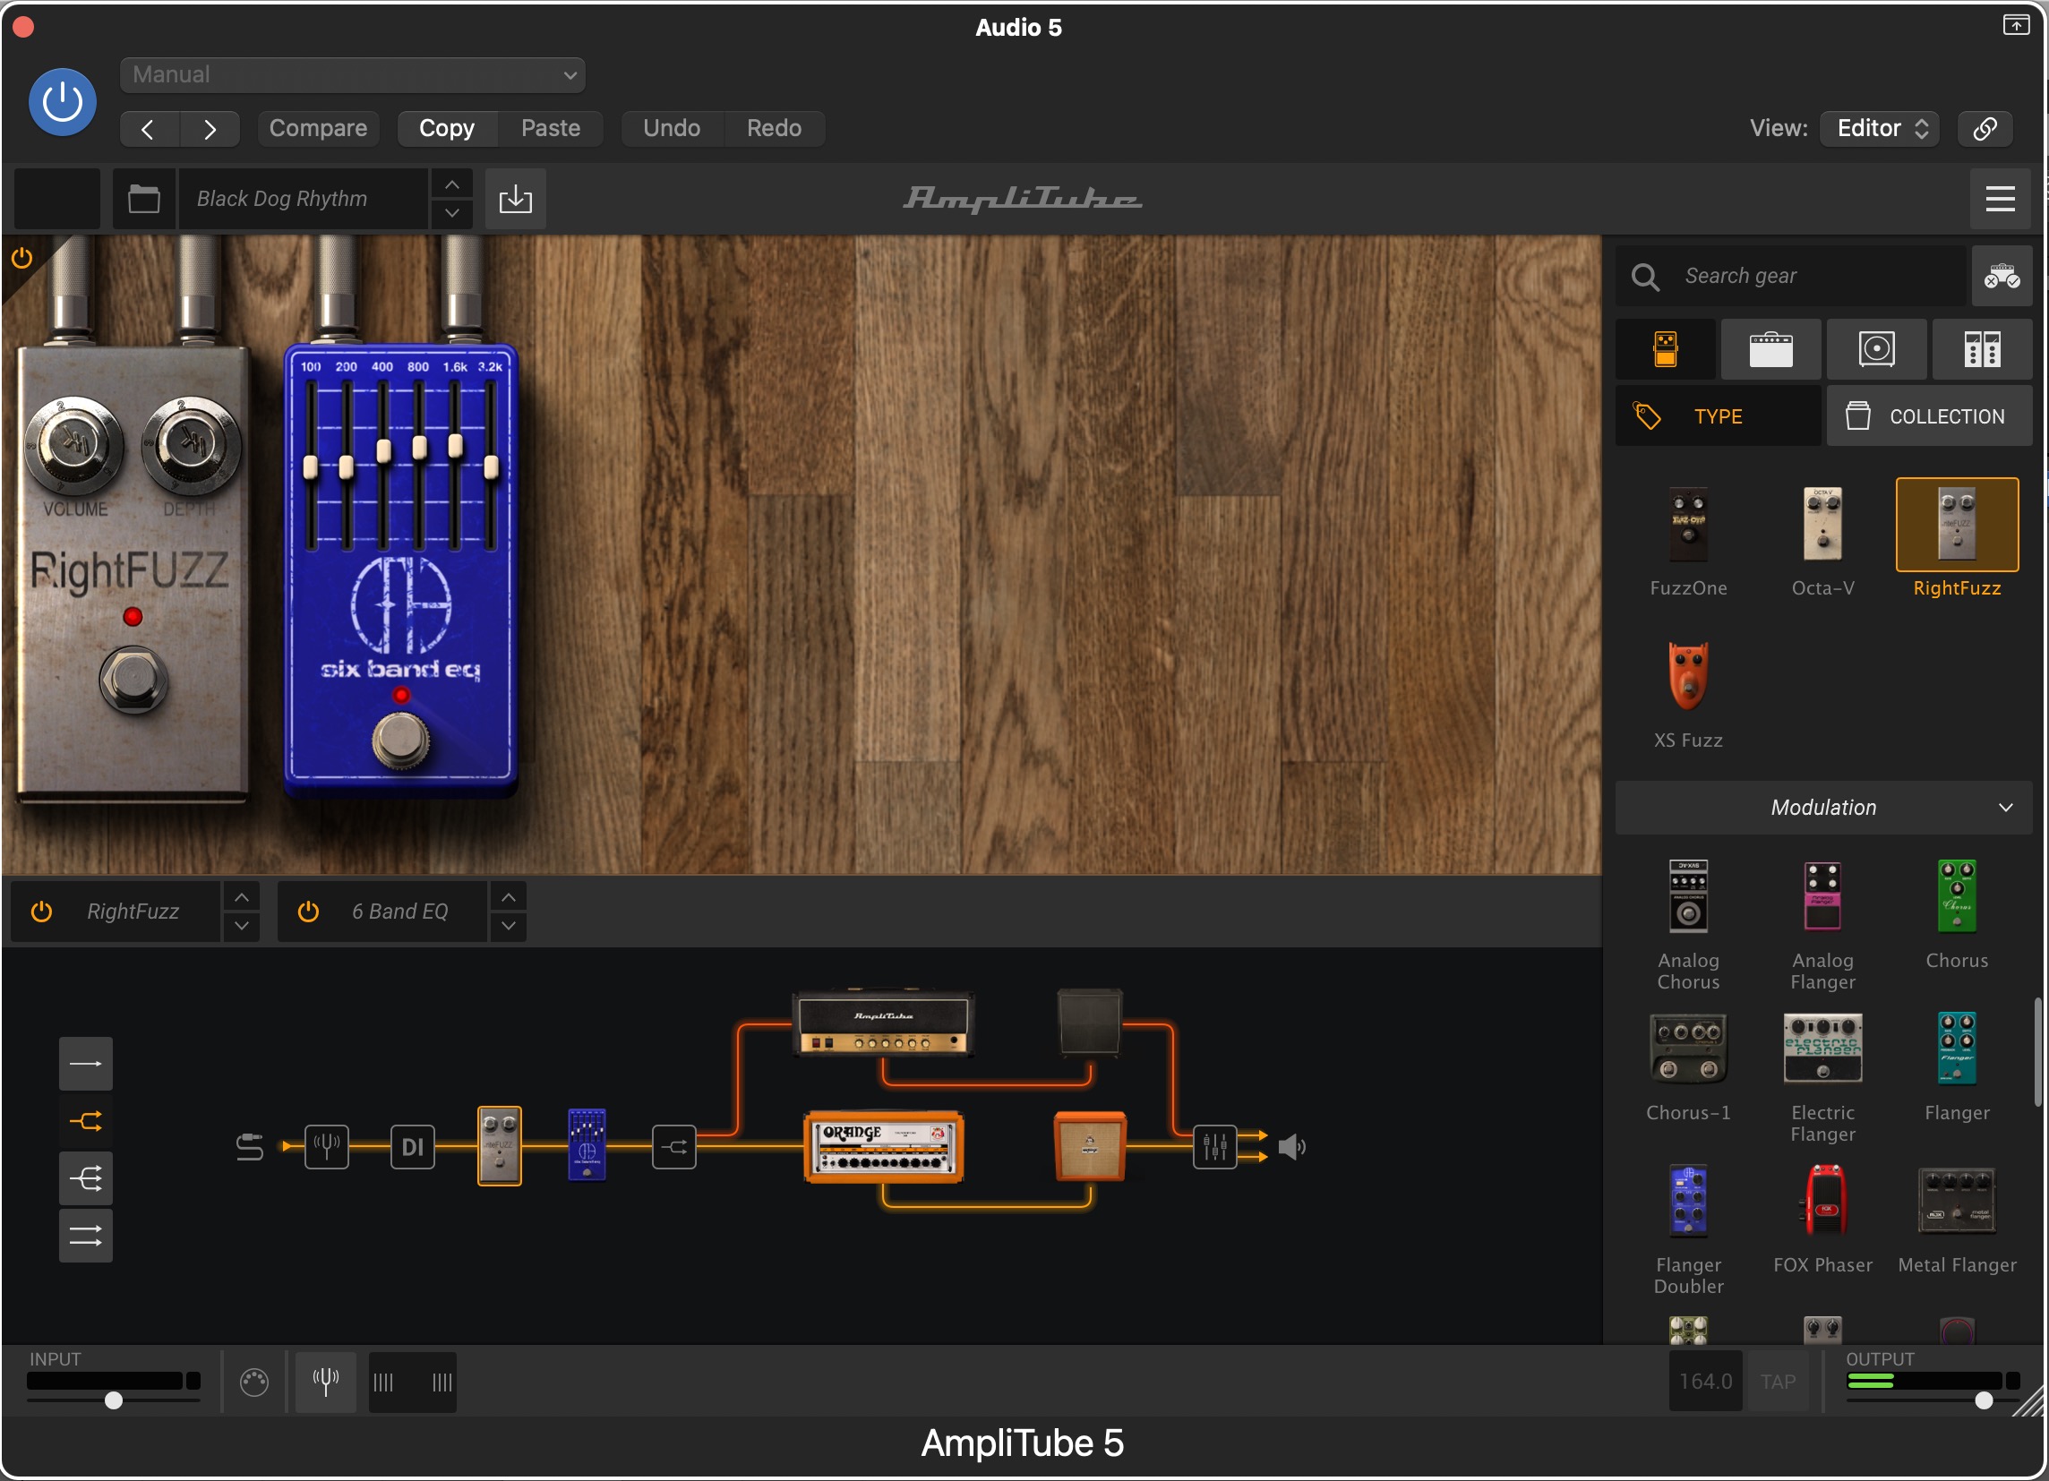Select the Flanger Doubler pedal

pos(1687,1201)
